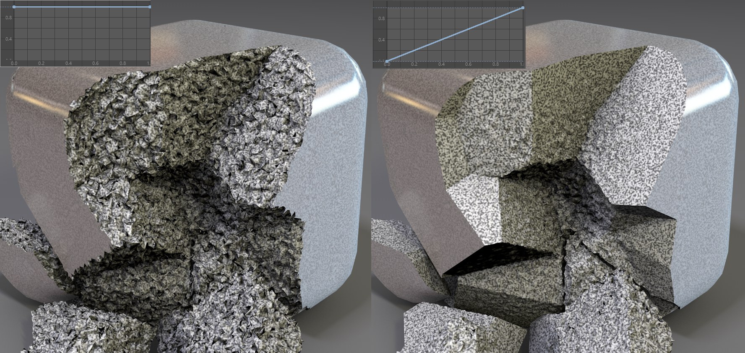
Task: Click the diagonal curve's start point at zero
Action: [387, 62]
